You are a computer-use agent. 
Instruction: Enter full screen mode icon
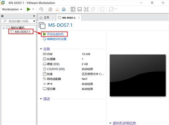pos(86,9)
